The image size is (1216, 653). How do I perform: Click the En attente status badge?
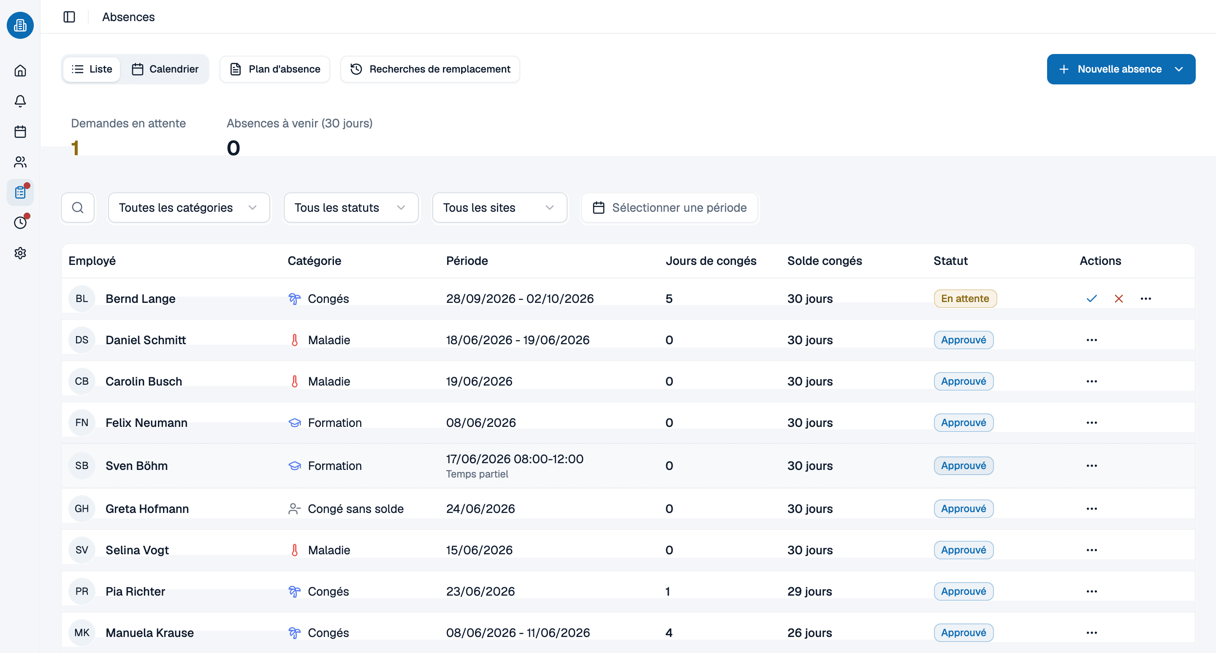pos(965,298)
